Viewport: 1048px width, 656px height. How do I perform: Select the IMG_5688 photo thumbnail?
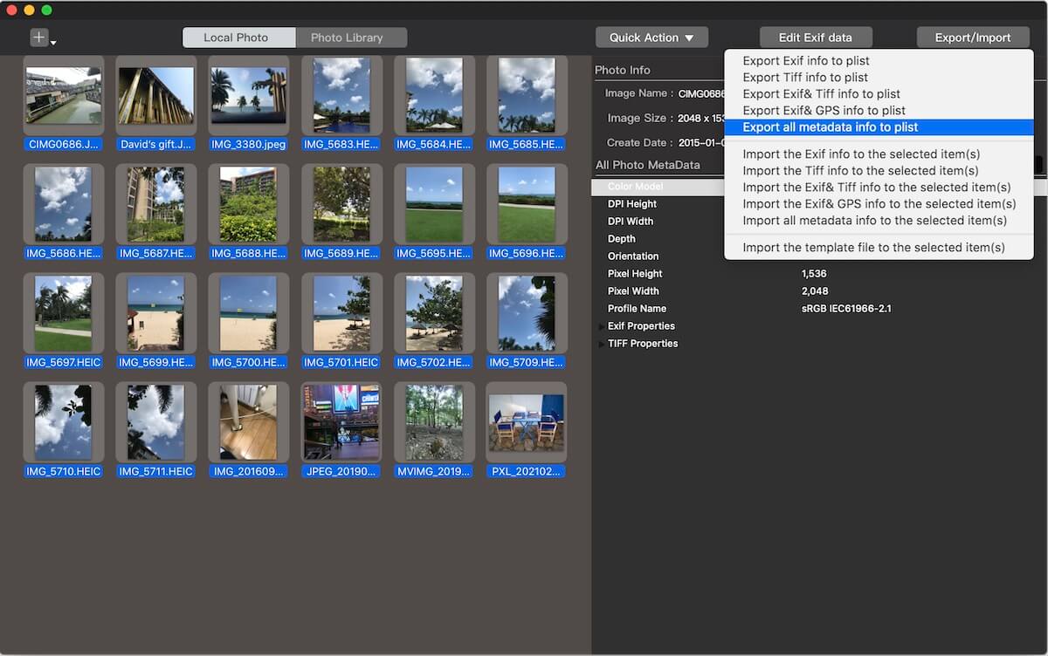(249, 204)
